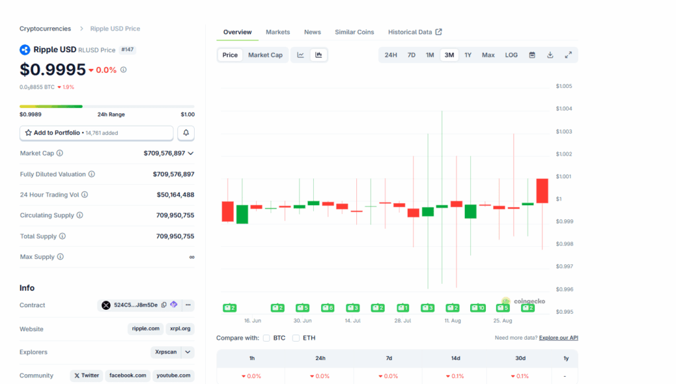This screenshot has width=676, height=384.
Task: Switch the chart to Market Cap
Action: click(x=265, y=55)
